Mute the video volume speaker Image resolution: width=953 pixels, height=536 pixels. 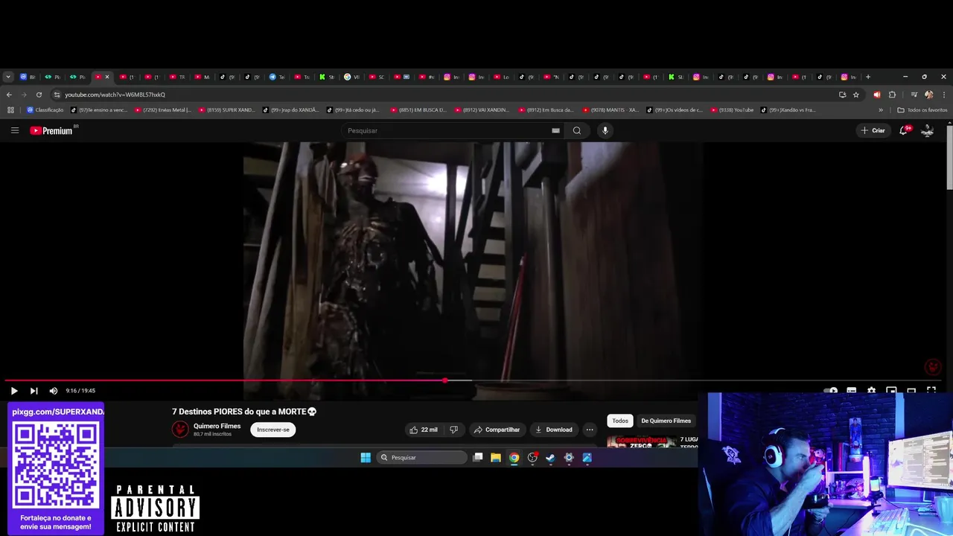coord(54,391)
